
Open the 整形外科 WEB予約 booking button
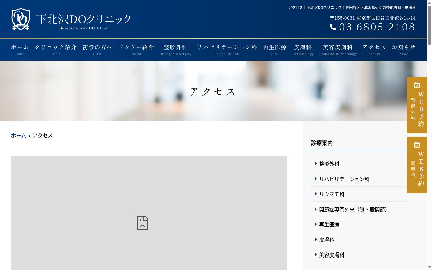(417, 105)
